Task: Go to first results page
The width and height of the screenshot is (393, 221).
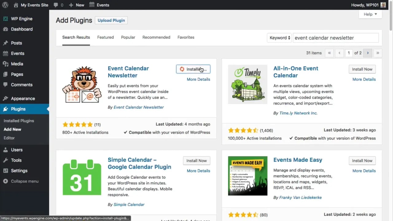Action: [329, 53]
